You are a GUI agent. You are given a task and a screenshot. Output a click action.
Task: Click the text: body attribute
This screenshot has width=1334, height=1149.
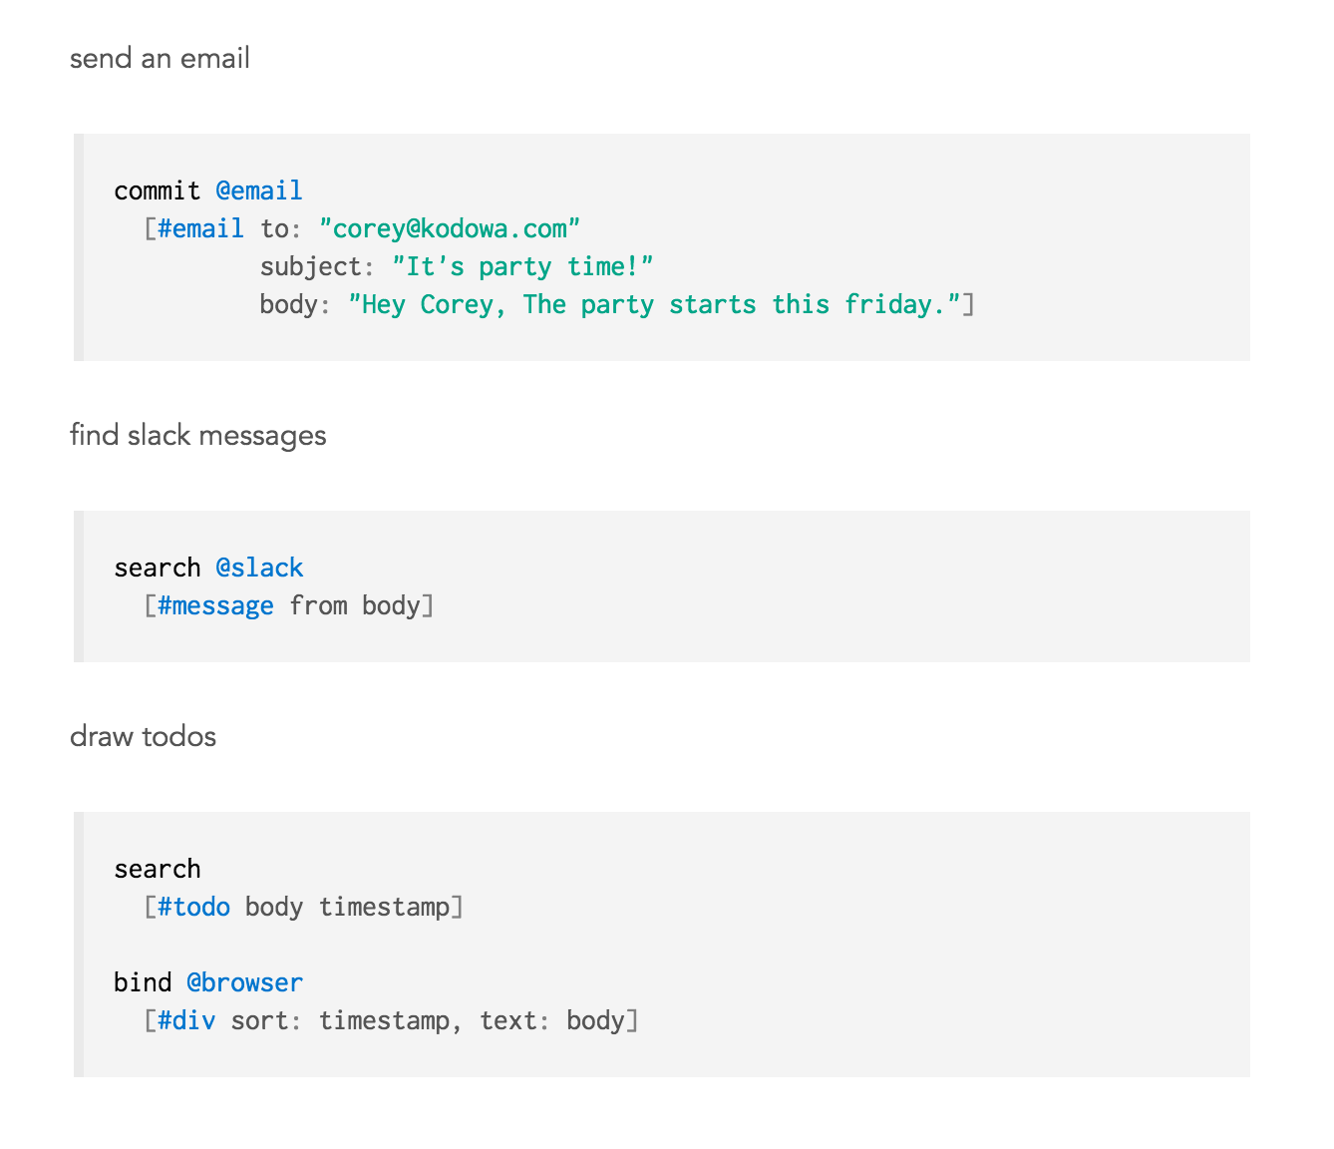551,1020
